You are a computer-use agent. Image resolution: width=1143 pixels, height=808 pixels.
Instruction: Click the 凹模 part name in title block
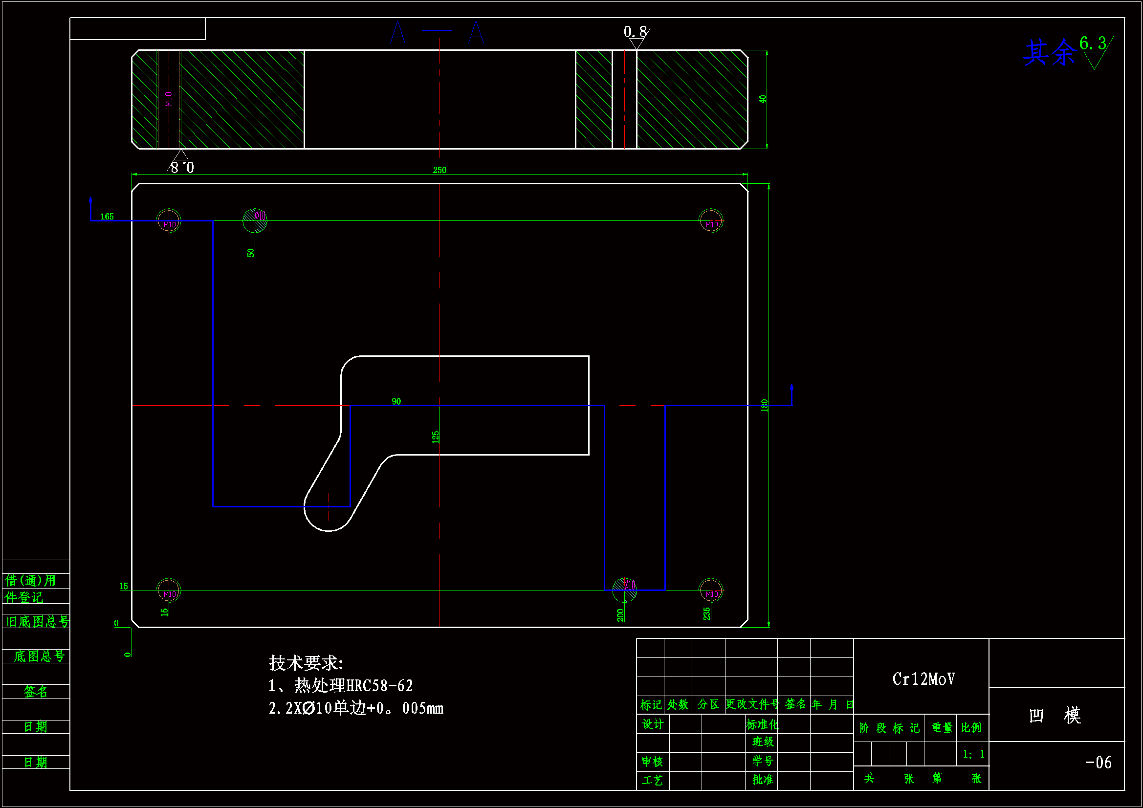[x=1055, y=716]
